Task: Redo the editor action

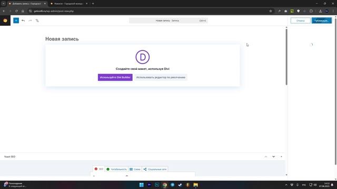Action: tap(30, 20)
